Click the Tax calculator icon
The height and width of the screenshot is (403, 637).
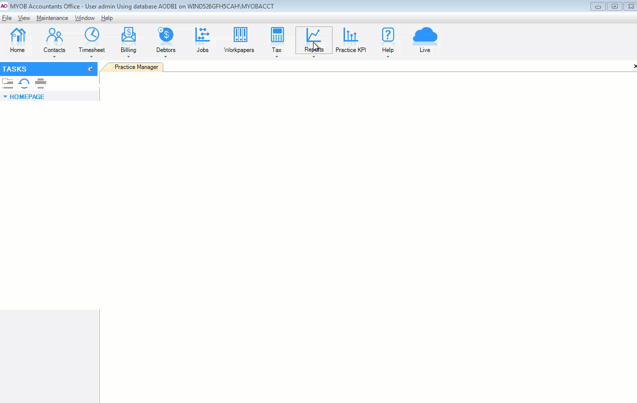277,36
